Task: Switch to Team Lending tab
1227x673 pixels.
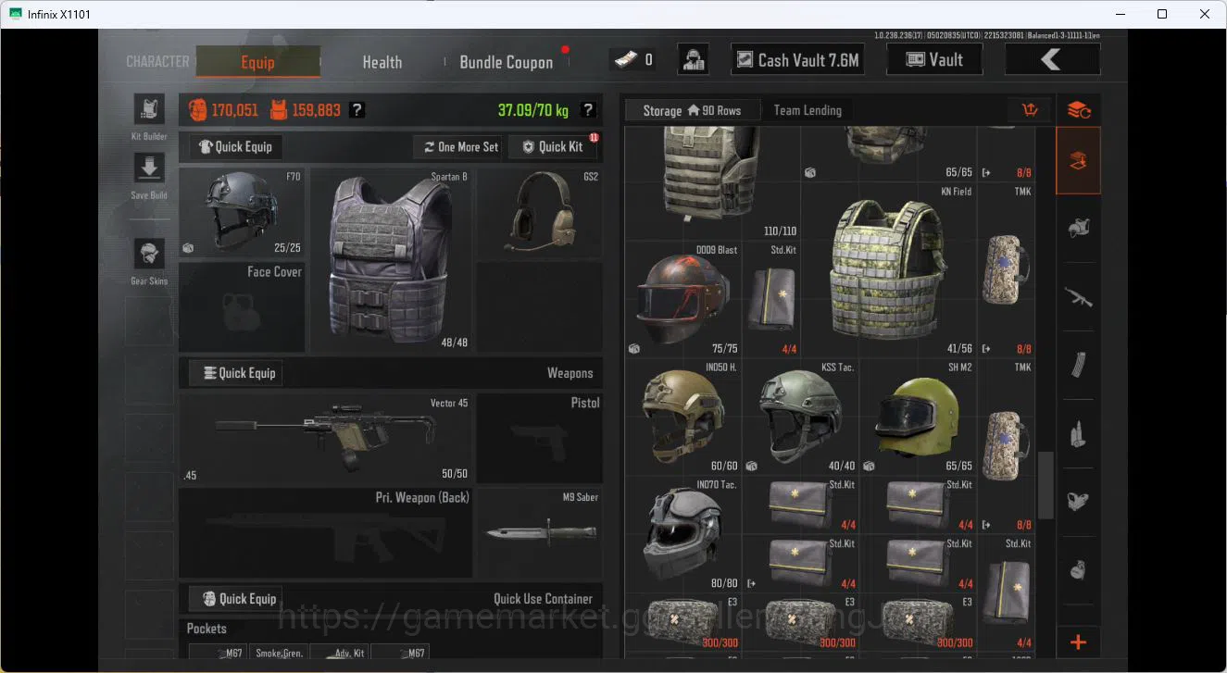Action: 808,110
